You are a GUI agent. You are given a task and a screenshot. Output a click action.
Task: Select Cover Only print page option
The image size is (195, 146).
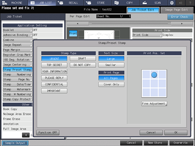pyautogui.click(x=111, y=84)
